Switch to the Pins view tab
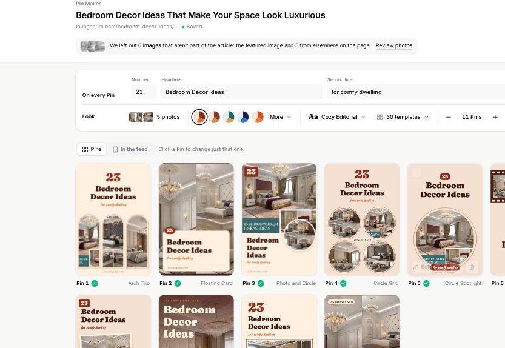The width and height of the screenshot is (505, 348). (x=92, y=149)
